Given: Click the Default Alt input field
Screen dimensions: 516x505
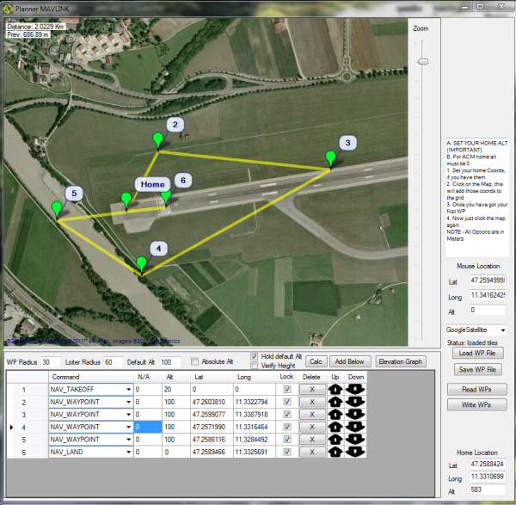Looking at the screenshot, I should (x=170, y=362).
